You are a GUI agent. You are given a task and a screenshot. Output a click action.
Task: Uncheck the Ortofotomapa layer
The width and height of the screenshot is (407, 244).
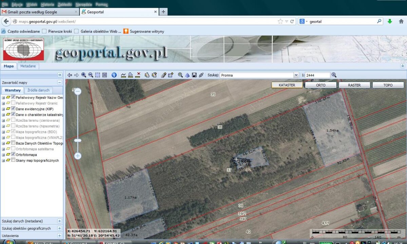13,155
